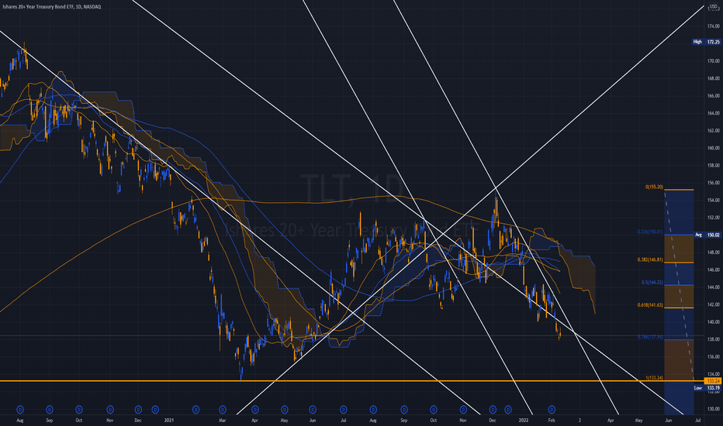The height and width of the screenshot is (426, 723).
Task: Open the June 2021 dividend marker
Action: coord(313,409)
